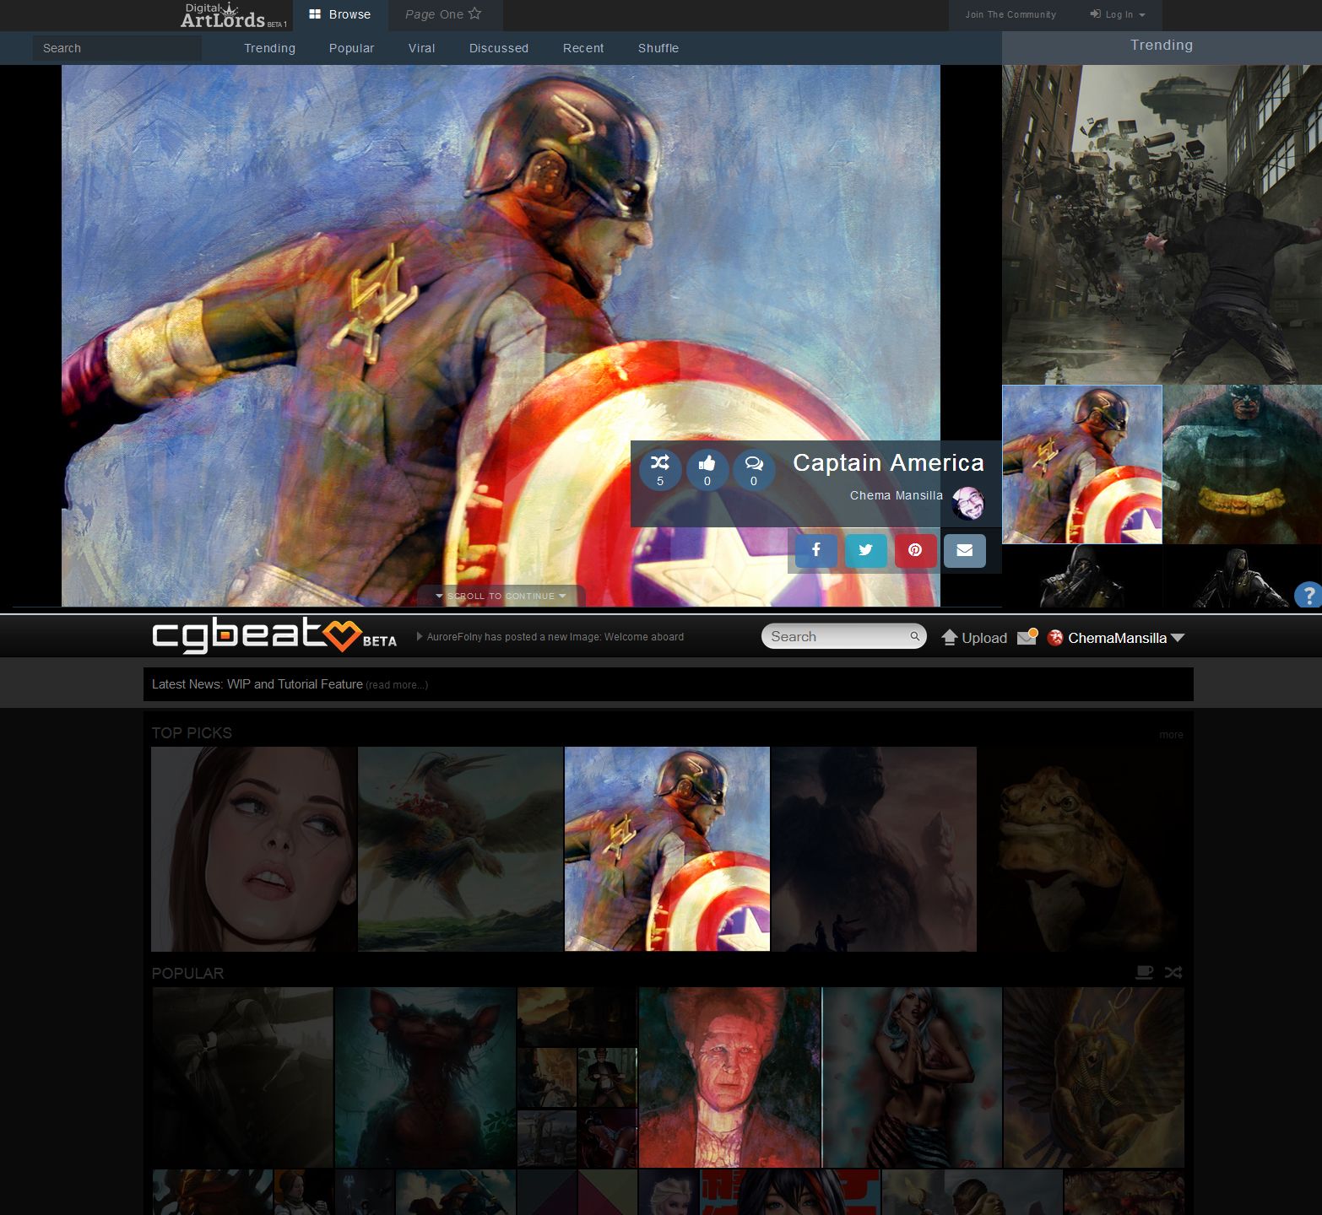Screen dimensions: 1322x1215
Task: Open the blue-haired woman Popular thumbnail
Action: click(912, 1077)
